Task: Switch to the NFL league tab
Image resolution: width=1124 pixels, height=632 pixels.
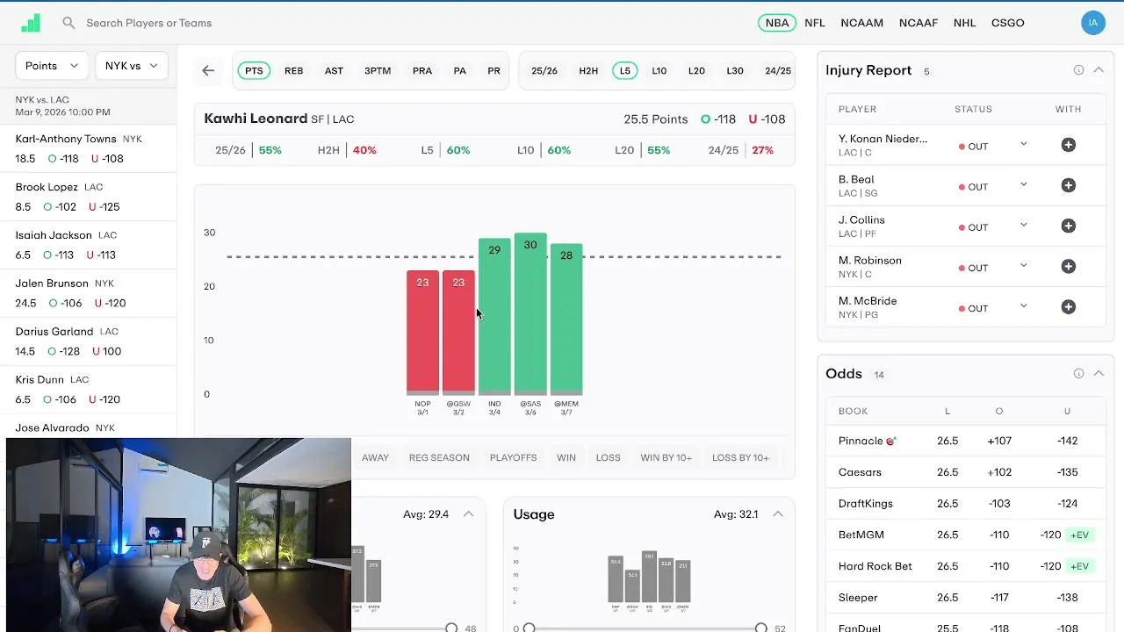Action: (815, 23)
